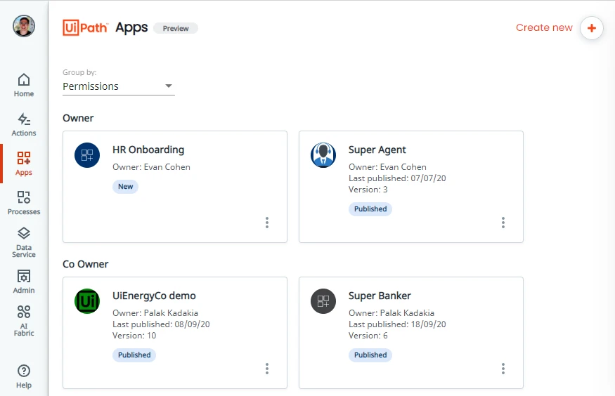Screen dimensions: 615x396
Task: Click the UiPath logo
Action: click(85, 28)
